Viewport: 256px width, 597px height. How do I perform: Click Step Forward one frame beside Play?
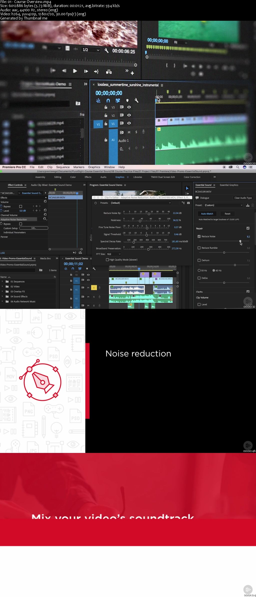point(86,71)
